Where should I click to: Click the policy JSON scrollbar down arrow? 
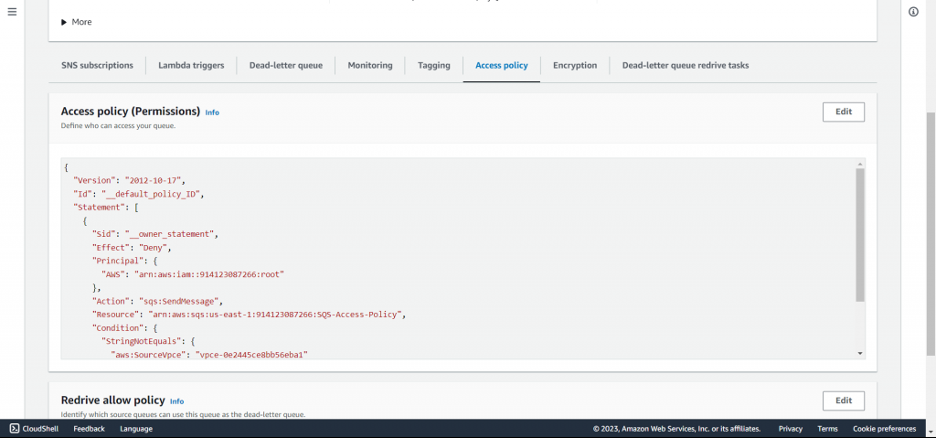860,353
